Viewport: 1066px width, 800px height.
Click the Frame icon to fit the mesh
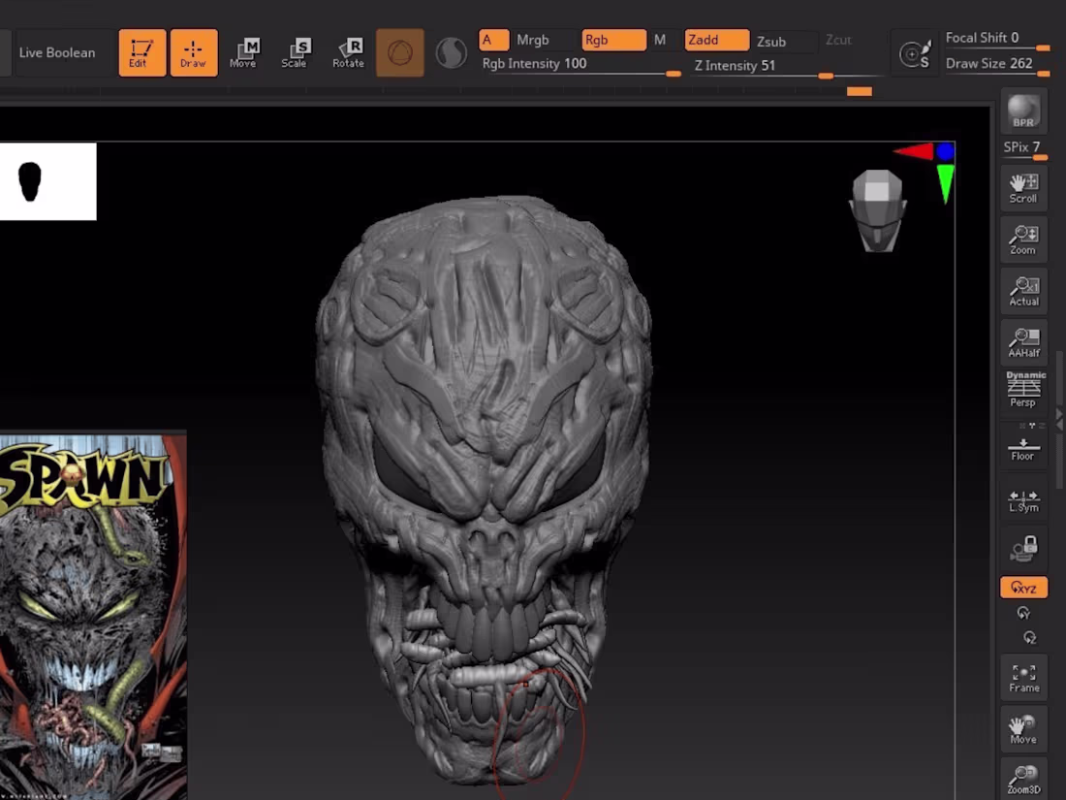pos(1023,677)
